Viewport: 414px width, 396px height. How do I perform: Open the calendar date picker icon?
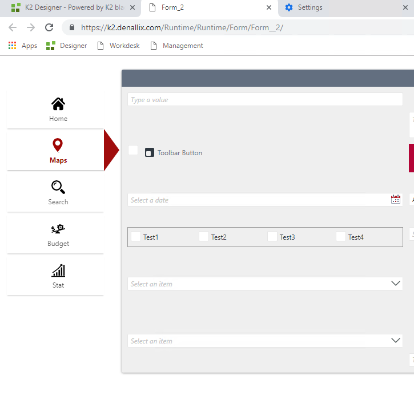[x=396, y=200]
